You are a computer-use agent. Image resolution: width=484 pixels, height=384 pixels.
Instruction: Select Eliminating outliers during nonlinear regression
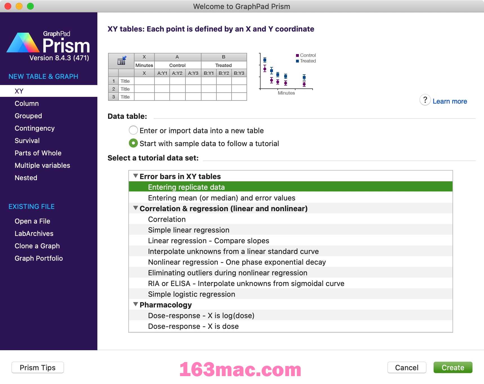coord(290,273)
